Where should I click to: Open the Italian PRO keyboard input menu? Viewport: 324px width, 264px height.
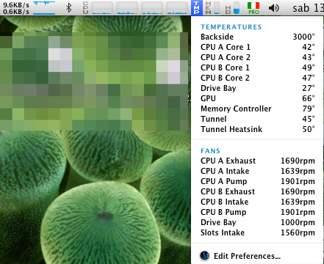tap(253, 8)
